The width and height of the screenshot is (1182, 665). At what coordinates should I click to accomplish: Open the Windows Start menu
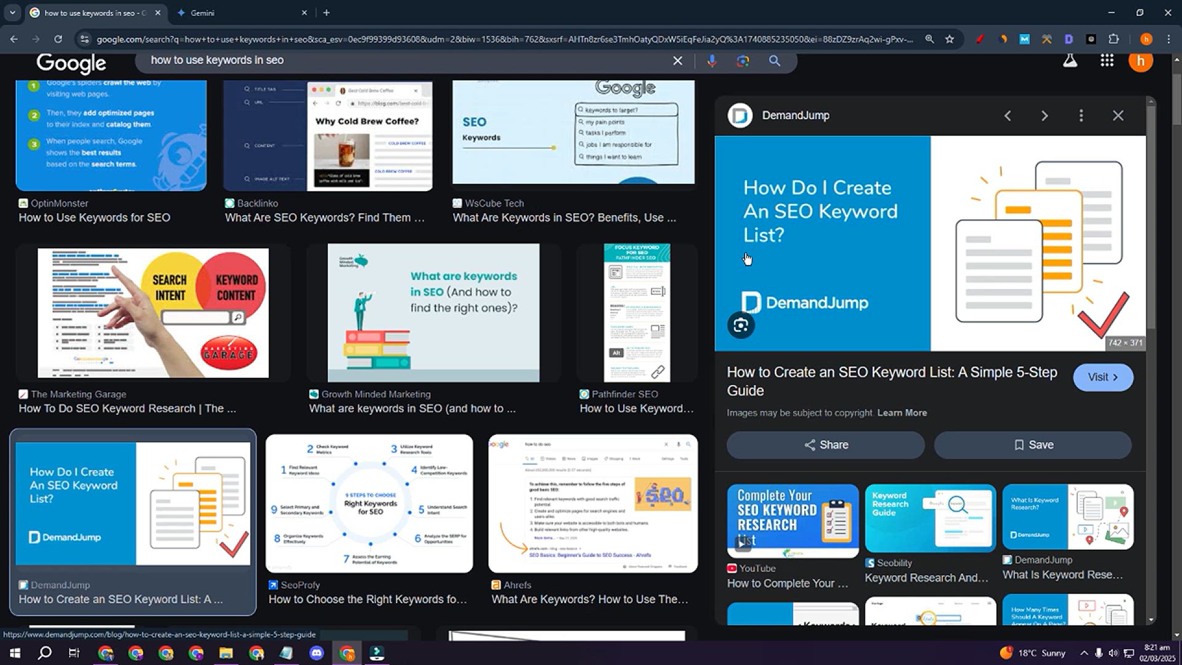coord(15,653)
